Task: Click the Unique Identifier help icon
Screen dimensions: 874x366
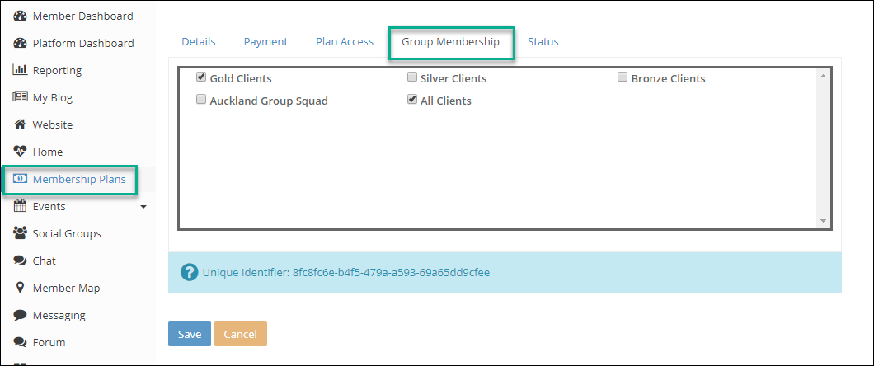Action: 190,272
